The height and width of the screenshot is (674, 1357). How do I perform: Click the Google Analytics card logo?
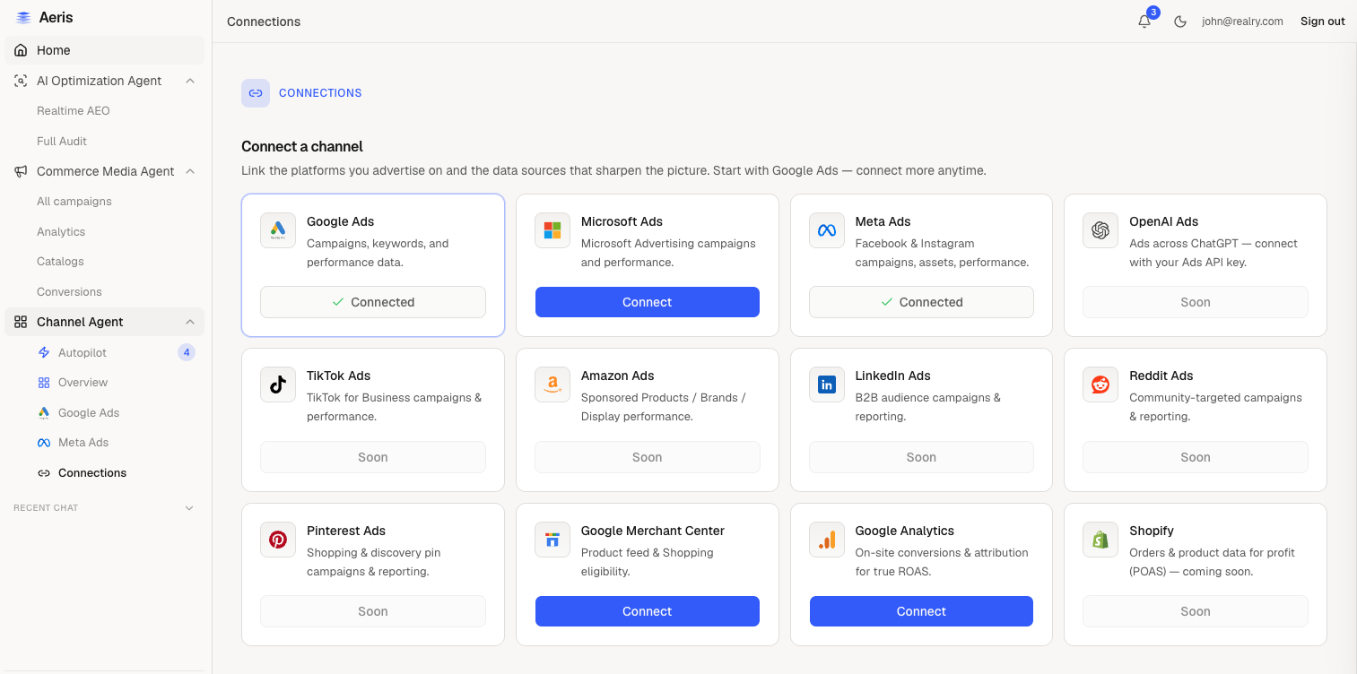click(x=827, y=540)
